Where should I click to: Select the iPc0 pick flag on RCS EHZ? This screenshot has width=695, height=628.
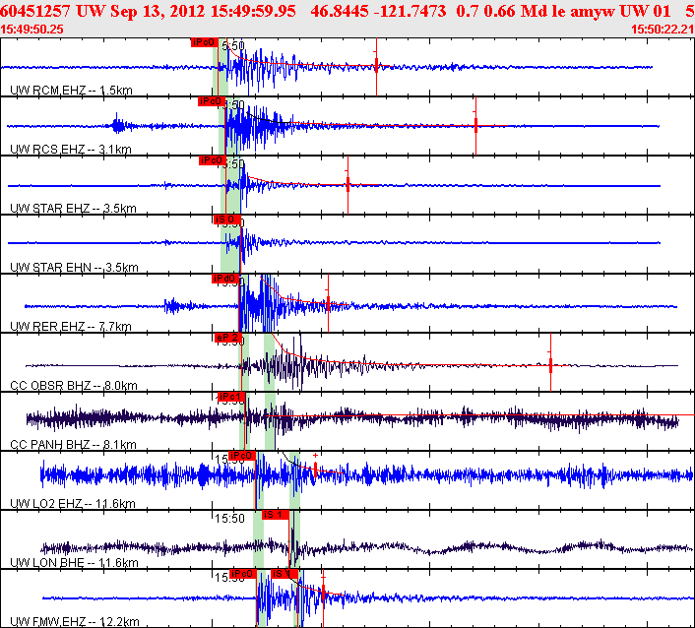(x=212, y=101)
